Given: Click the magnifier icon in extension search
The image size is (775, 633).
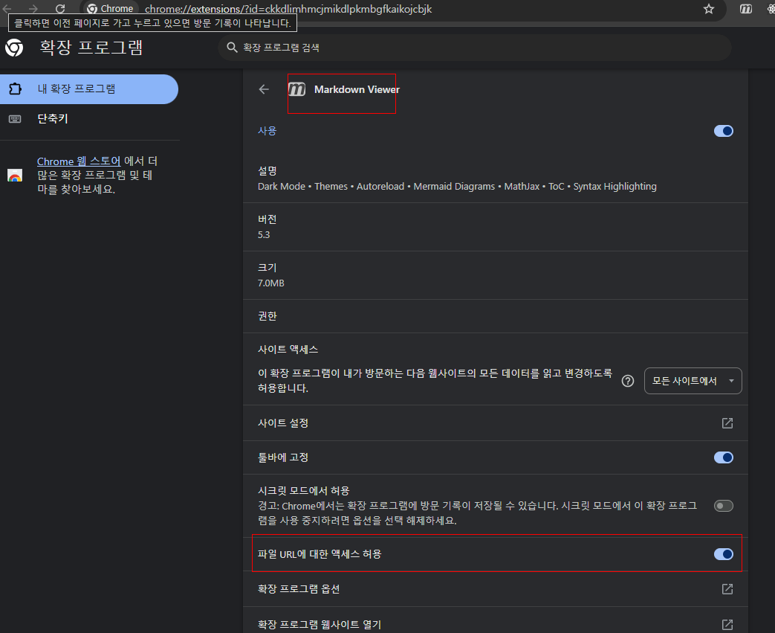Looking at the screenshot, I should (232, 48).
